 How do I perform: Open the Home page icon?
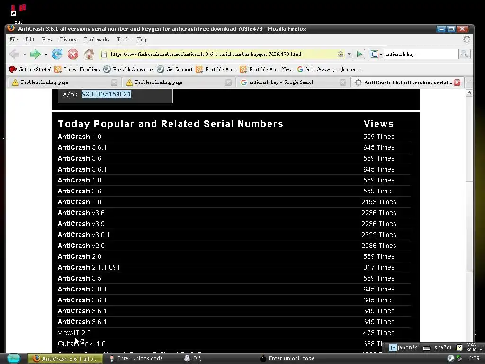[x=89, y=54]
